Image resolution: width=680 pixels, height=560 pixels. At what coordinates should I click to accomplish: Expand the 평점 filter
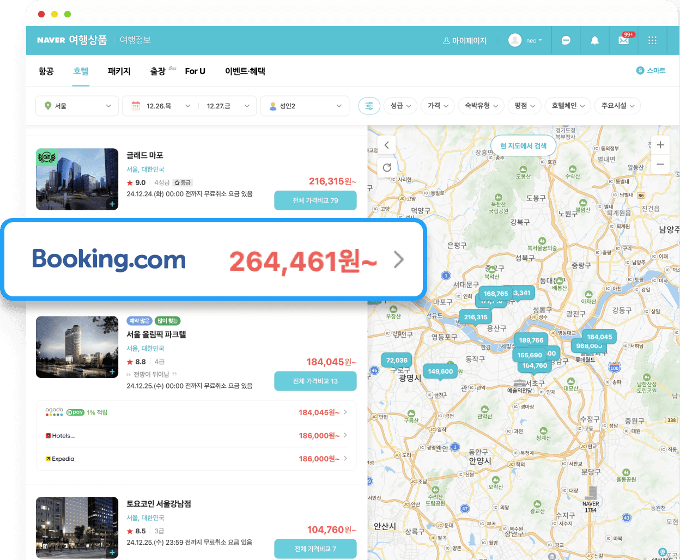(525, 106)
